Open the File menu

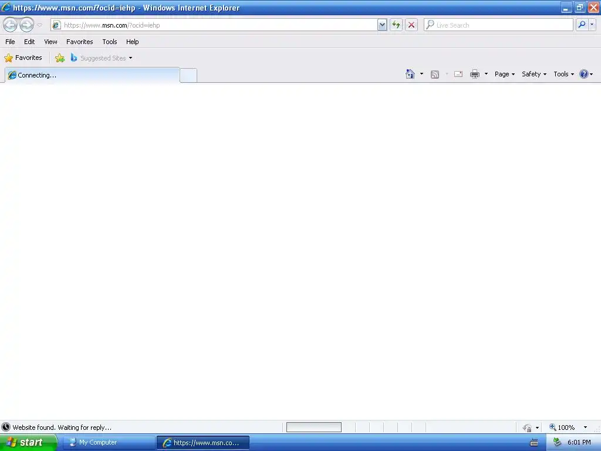click(11, 42)
